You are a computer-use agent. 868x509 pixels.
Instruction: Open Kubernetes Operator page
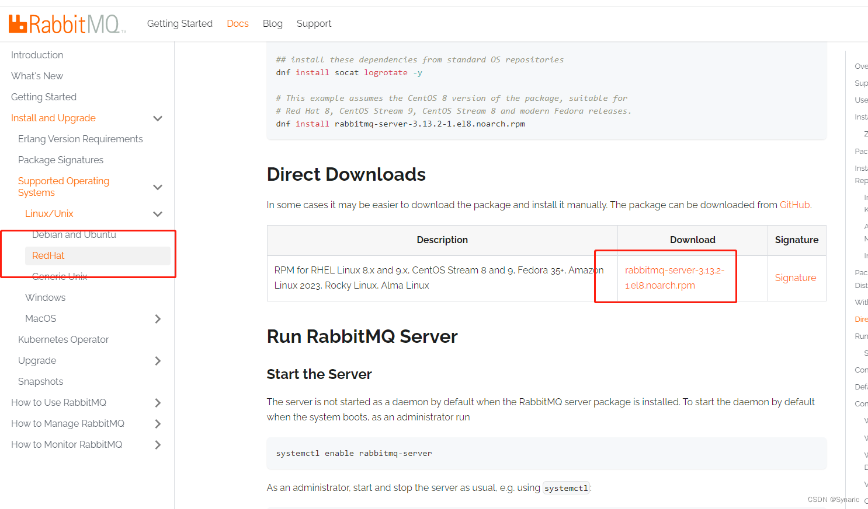(63, 339)
